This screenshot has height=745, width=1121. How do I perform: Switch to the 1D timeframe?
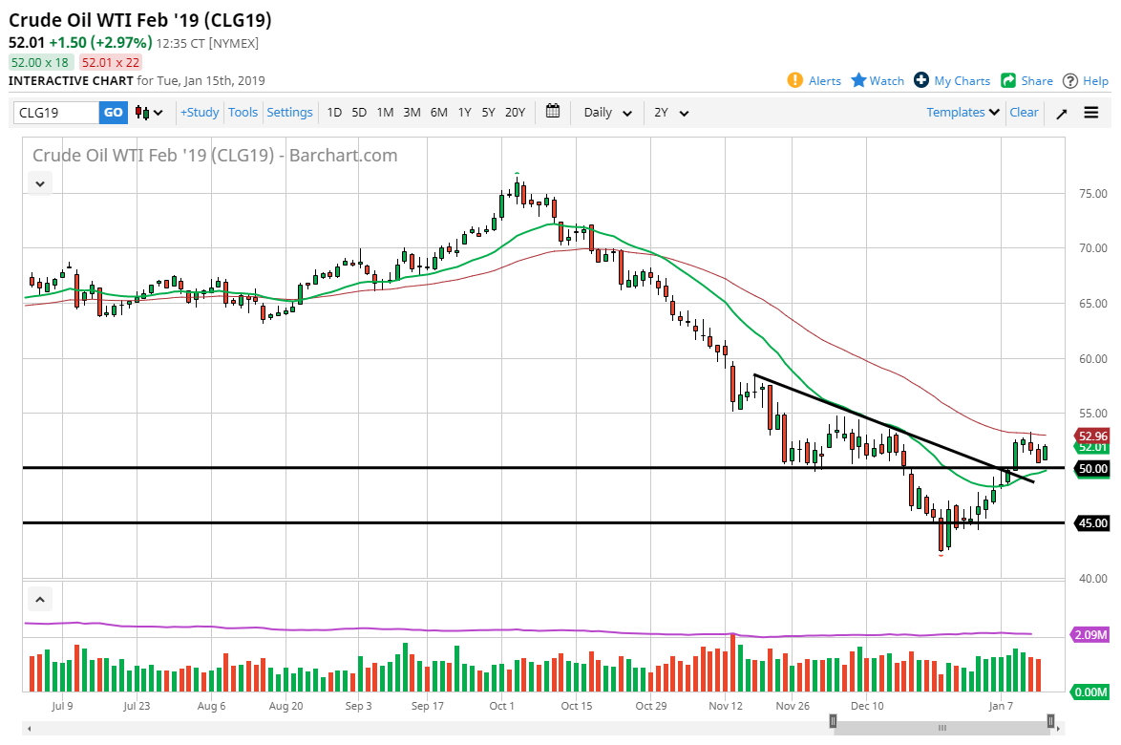(334, 112)
